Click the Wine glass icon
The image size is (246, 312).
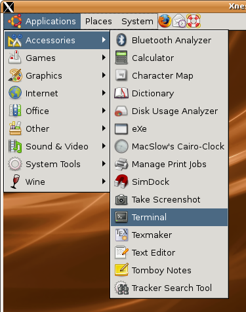pos(15,182)
